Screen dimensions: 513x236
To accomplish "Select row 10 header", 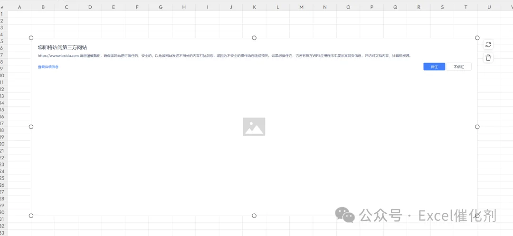I will tap(4, 75).
